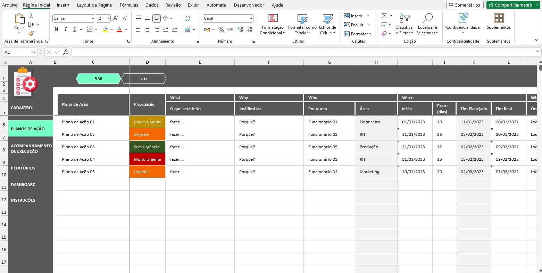Viewport: 542px width, 273px height.
Task: Click the percent style icon
Action: 221,29
